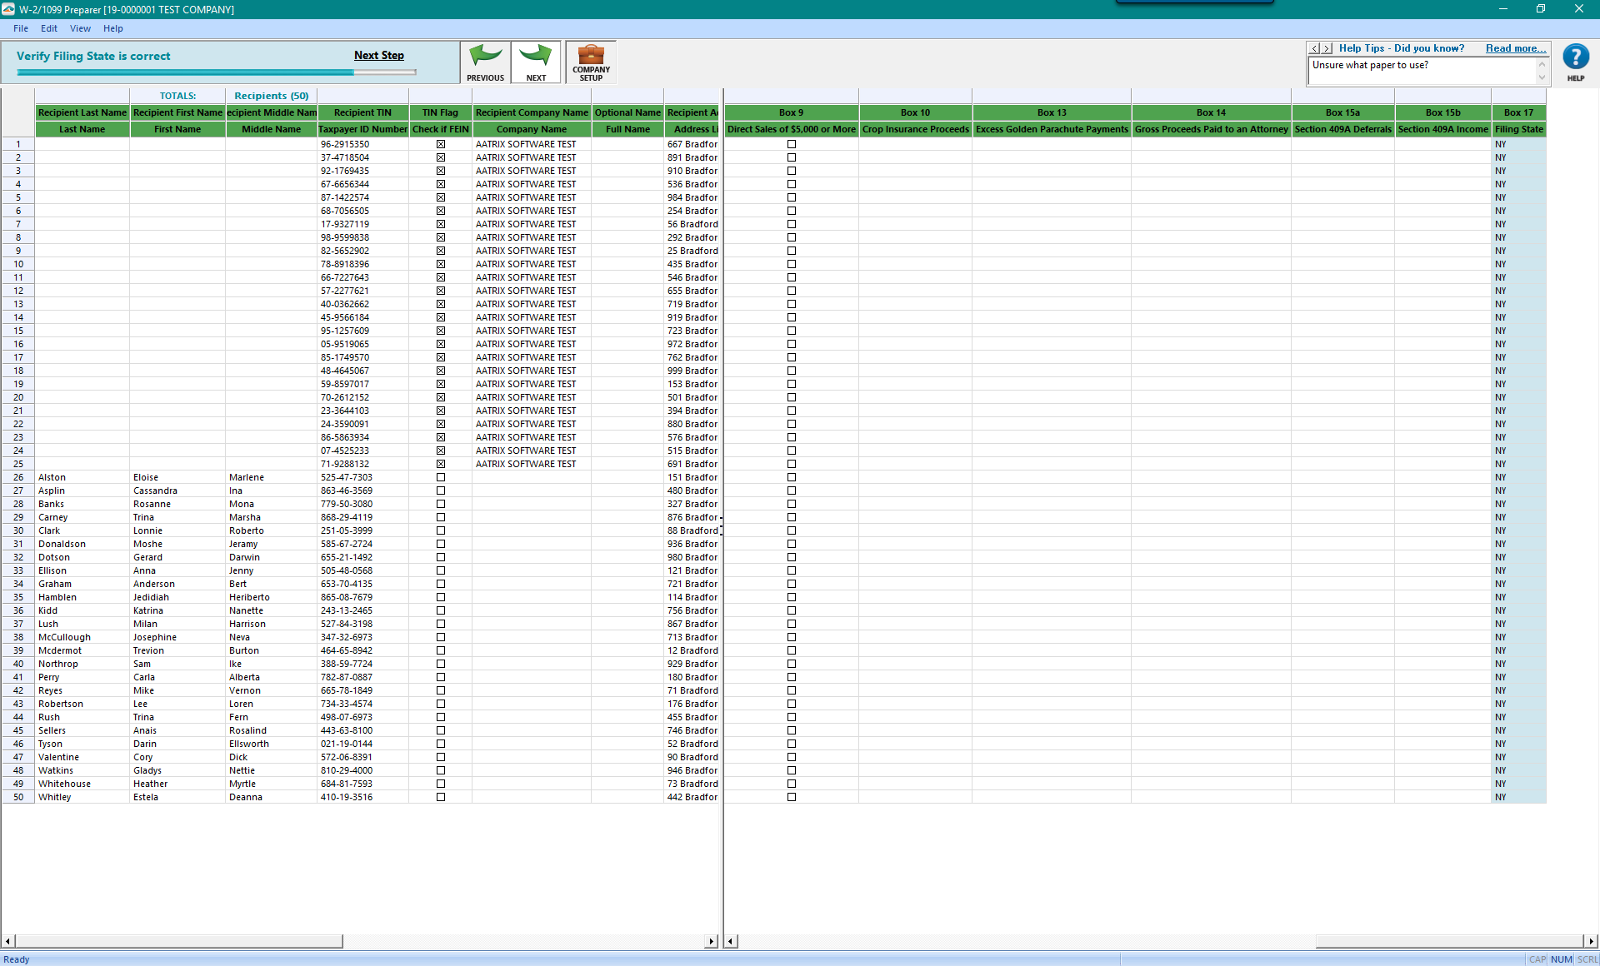Open the View menu
This screenshot has width=1600, height=966.
80,28
